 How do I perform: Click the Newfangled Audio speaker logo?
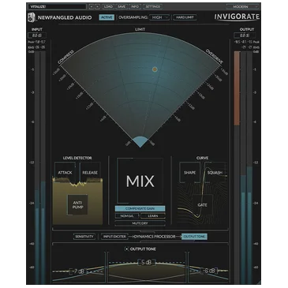[x=32, y=17]
